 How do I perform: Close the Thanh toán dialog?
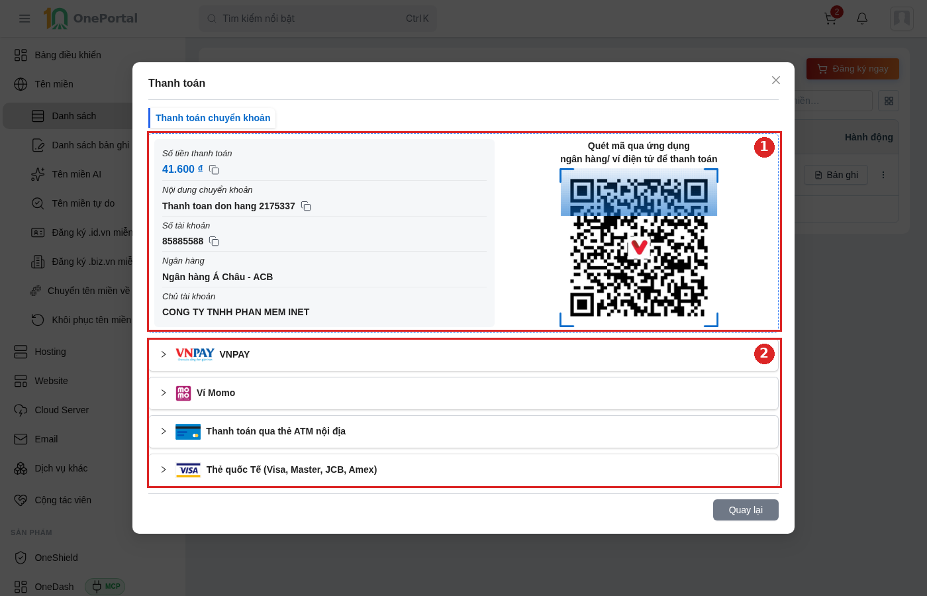(776, 80)
